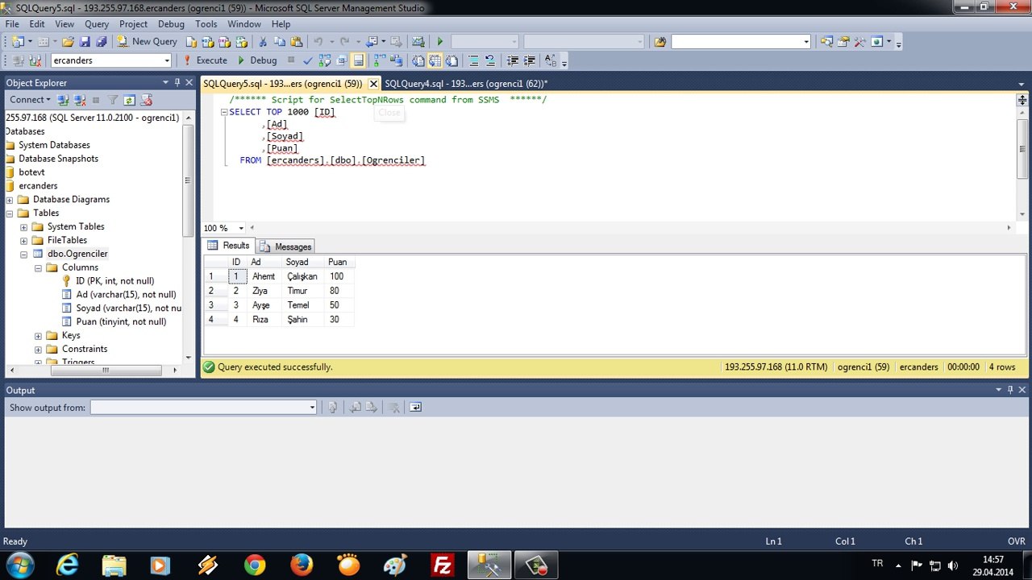The width and height of the screenshot is (1032, 580).
Task: Disconnect server in Object Explorer toolbar
Action: click(x=80, y=100)
